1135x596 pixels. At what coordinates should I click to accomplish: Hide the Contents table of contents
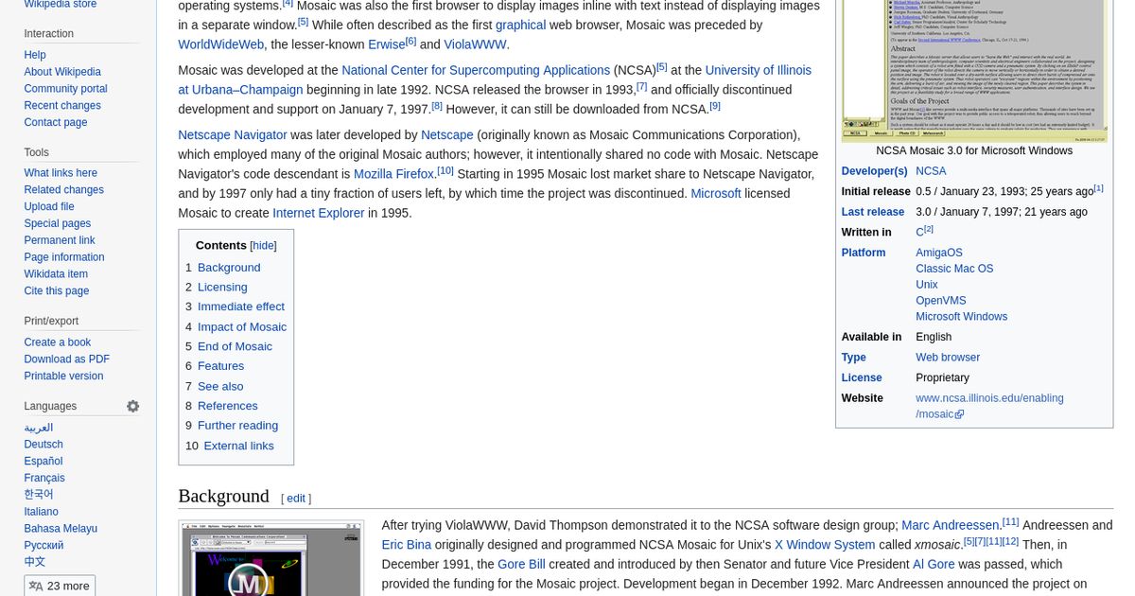(262, 245)
